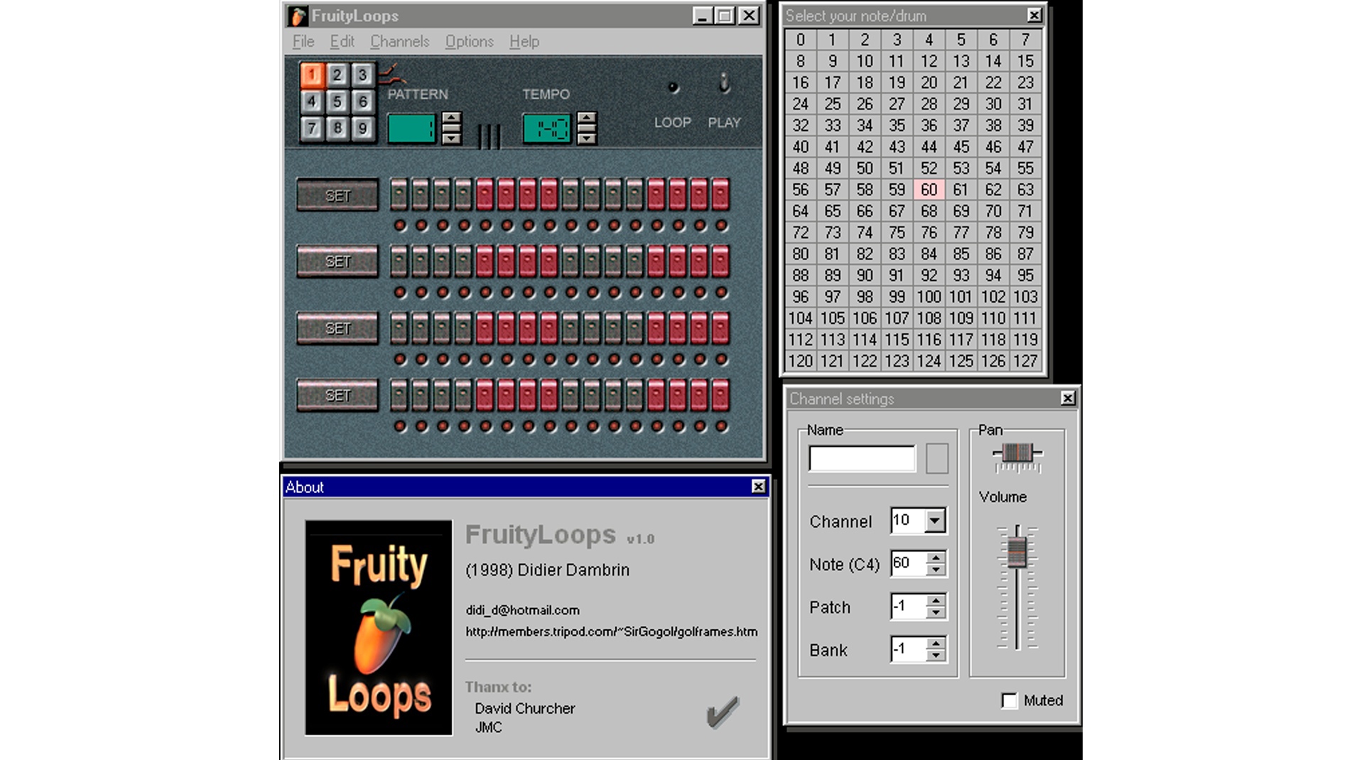Select note 127 in the note grid

pos(1025,361)
